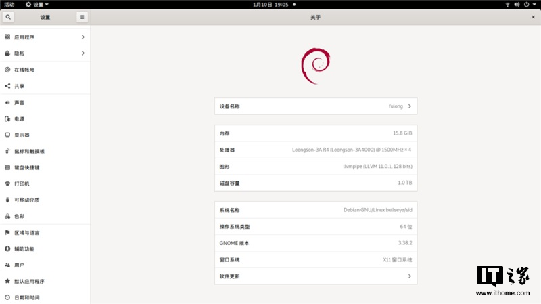541x304 pixels.
Task: Open the 设置 app menu dropdown in top bar
Action: coord(37,5)
